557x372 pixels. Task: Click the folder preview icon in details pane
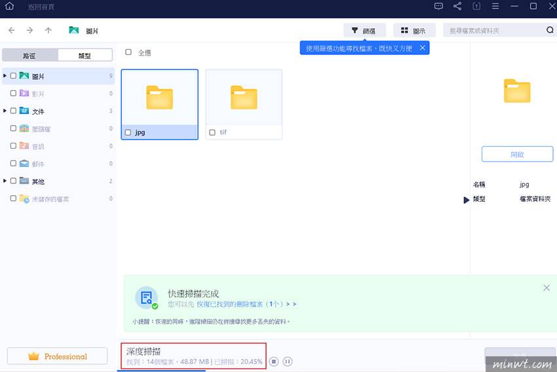[517, 91]
